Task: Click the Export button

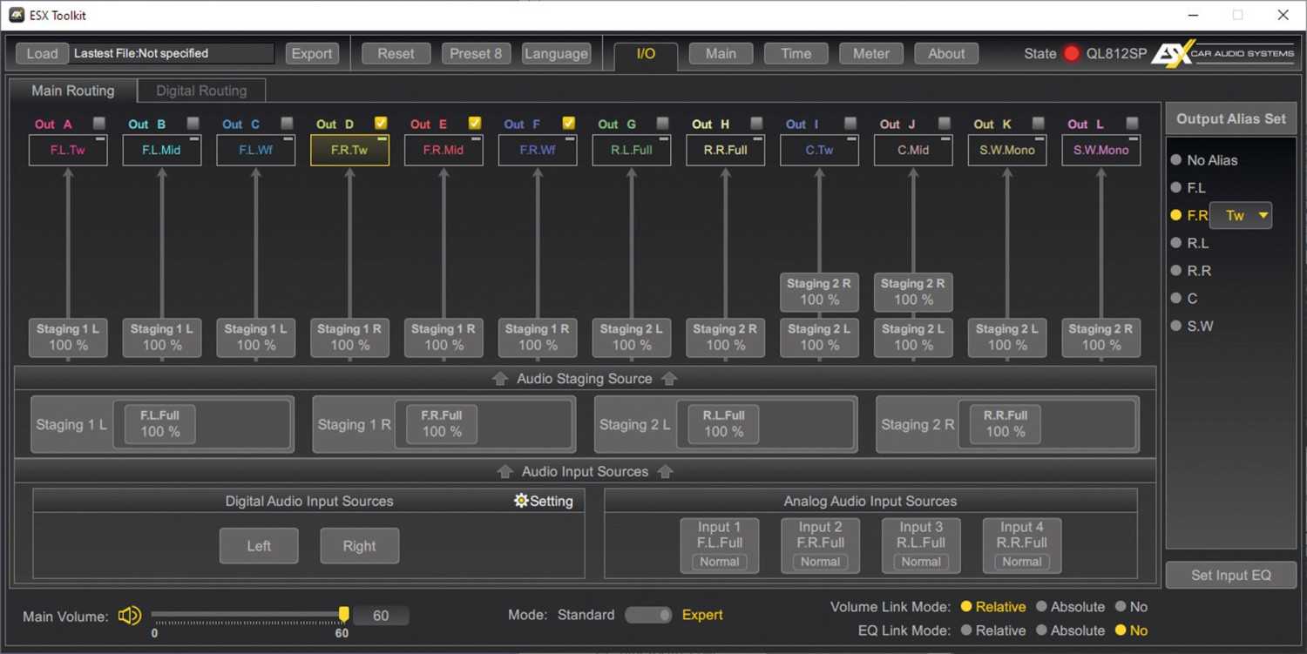Action: click(311, 53)
